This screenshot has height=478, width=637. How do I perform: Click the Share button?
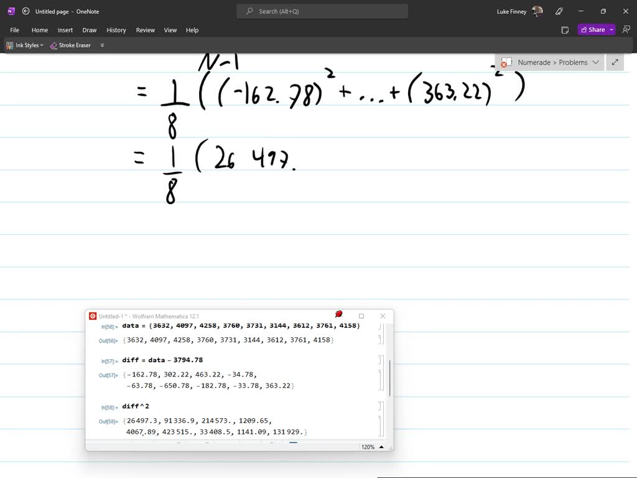[593, 30]
